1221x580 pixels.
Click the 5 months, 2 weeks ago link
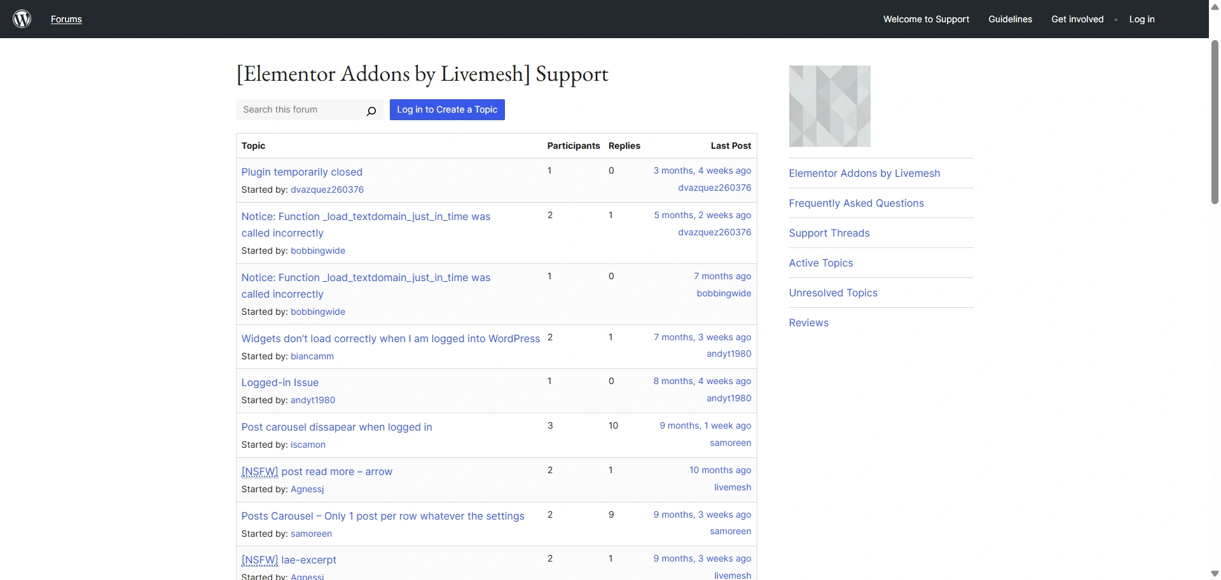pyautogui.click(x=703, y=215)
